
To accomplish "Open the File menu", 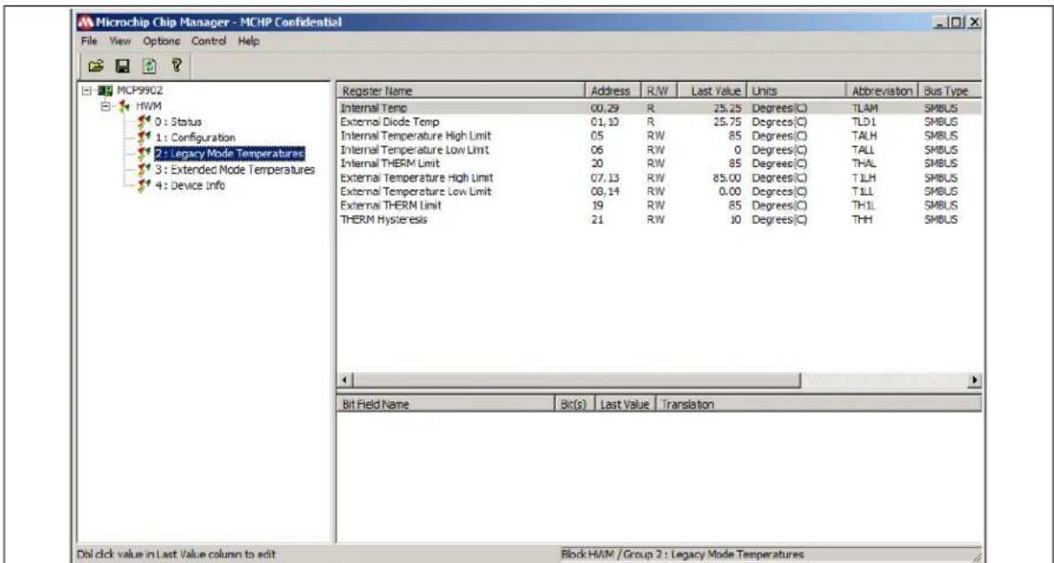I will (x=88, y=41).
